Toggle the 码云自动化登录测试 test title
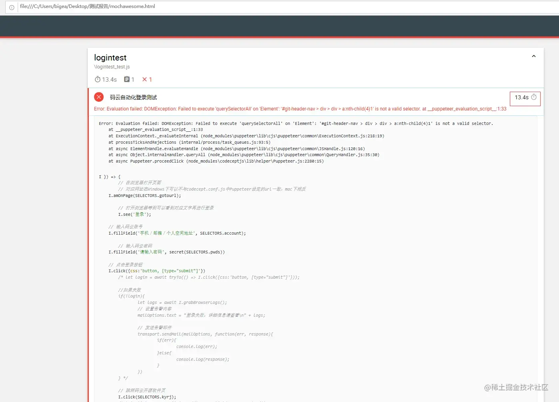 click(x=133, y=97)
